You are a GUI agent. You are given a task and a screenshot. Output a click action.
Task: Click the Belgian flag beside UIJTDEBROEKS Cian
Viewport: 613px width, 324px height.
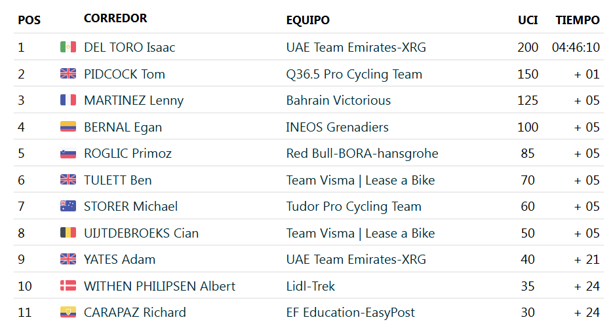68,233
